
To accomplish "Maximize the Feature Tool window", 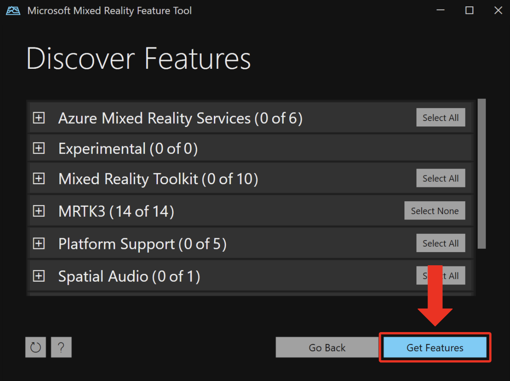I will point(469,10).
